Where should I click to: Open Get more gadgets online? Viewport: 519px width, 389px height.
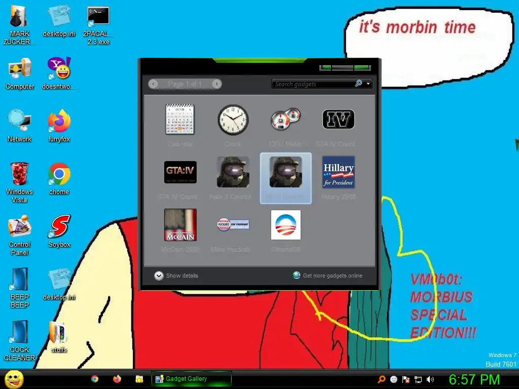(x=327, y=276)
